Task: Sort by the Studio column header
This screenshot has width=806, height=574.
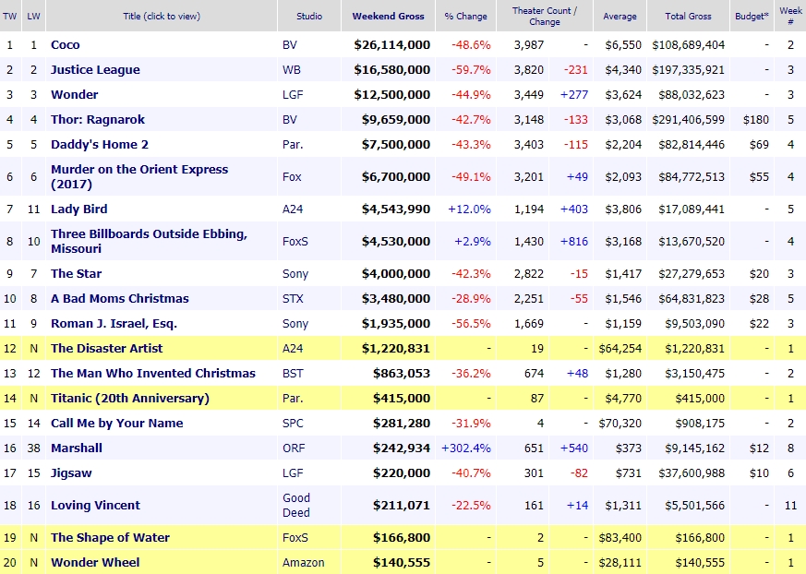Action: pyautogui.click(x=309, y=16)
